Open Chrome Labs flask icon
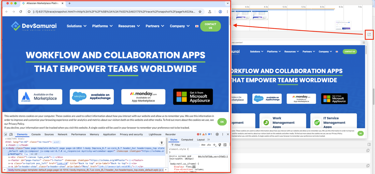Screen dimensions: 375x174 [x=210, y=12]
